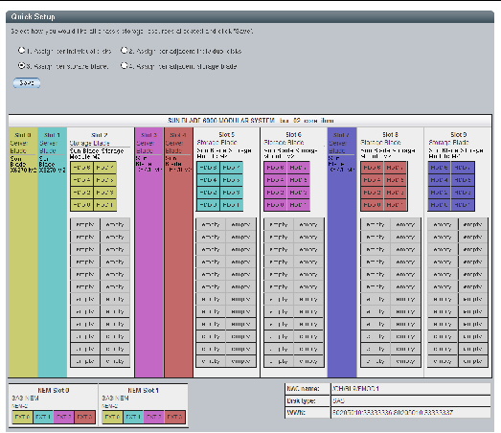Select yellow HDD 7 in Slot 2
Viewport: 501px width, 433px height.
(x=104, y=168)
